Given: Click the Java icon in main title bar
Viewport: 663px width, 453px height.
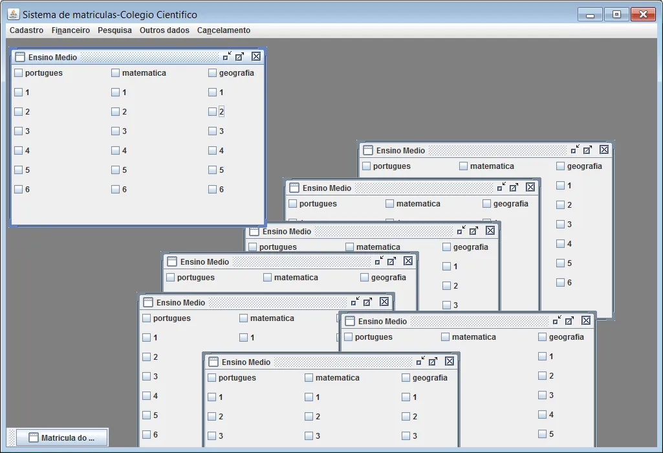Looking at the screenshot, I should (x=13, y=14).
